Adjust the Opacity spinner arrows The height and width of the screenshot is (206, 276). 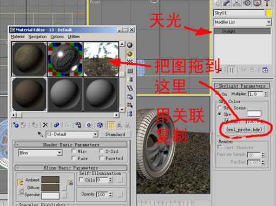(x=111, y=194)
